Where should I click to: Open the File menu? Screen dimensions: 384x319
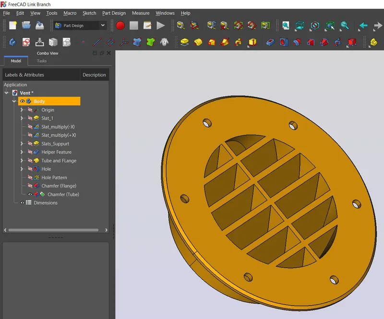click(x=6, y=13)
